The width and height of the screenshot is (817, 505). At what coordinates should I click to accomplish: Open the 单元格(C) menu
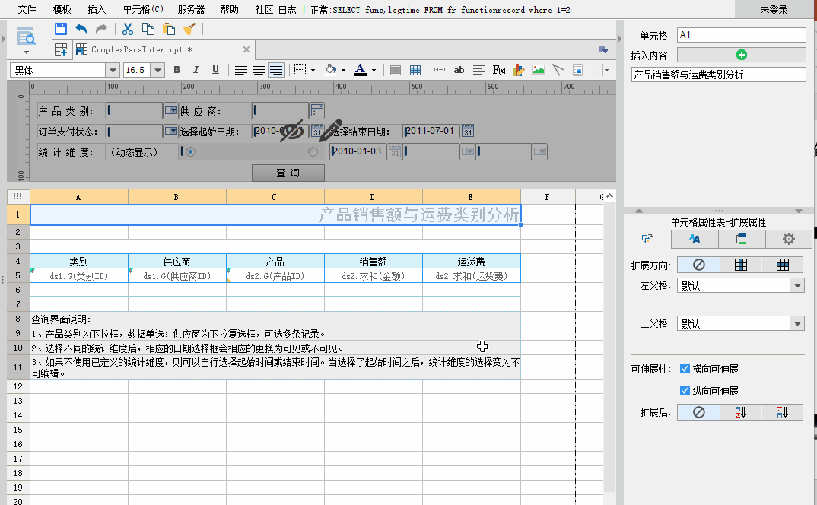[x=143, y=9]
